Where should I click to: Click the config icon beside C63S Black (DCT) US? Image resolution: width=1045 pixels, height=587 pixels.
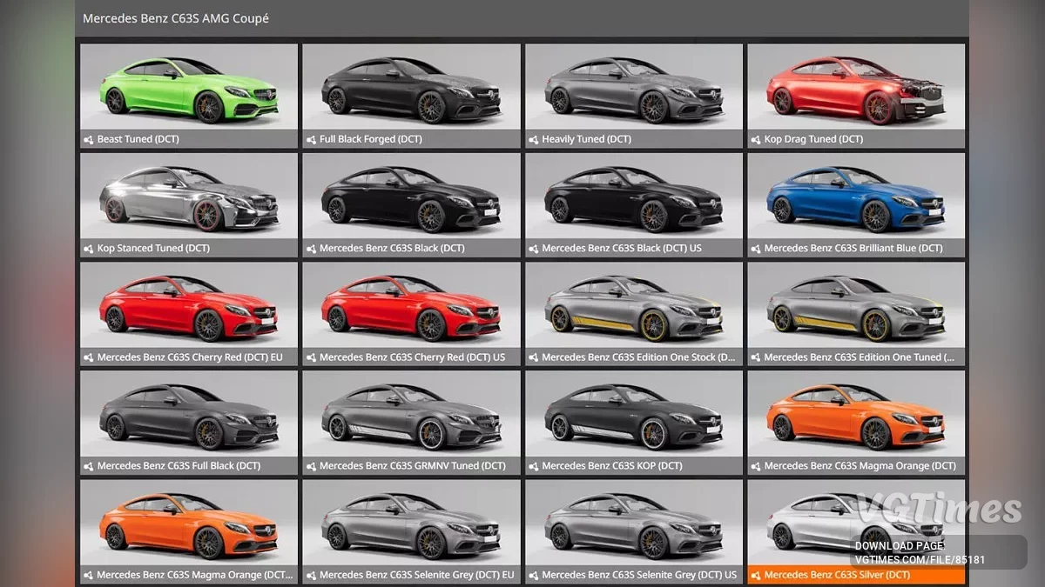534,249
